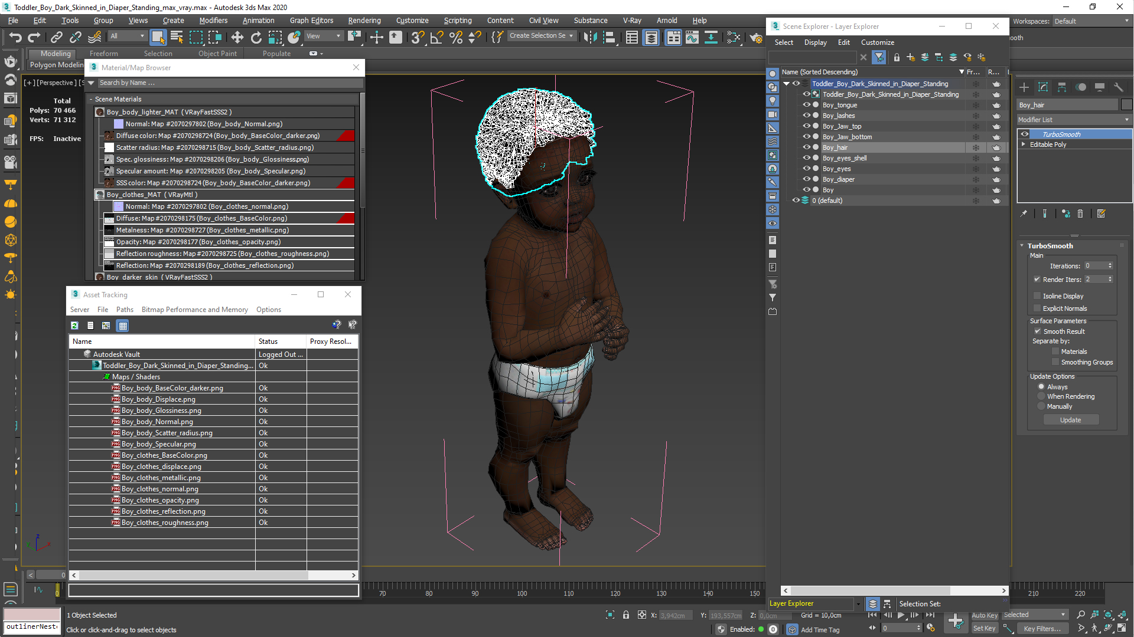Open the selection filter All dropdown

tap(127, 36)
